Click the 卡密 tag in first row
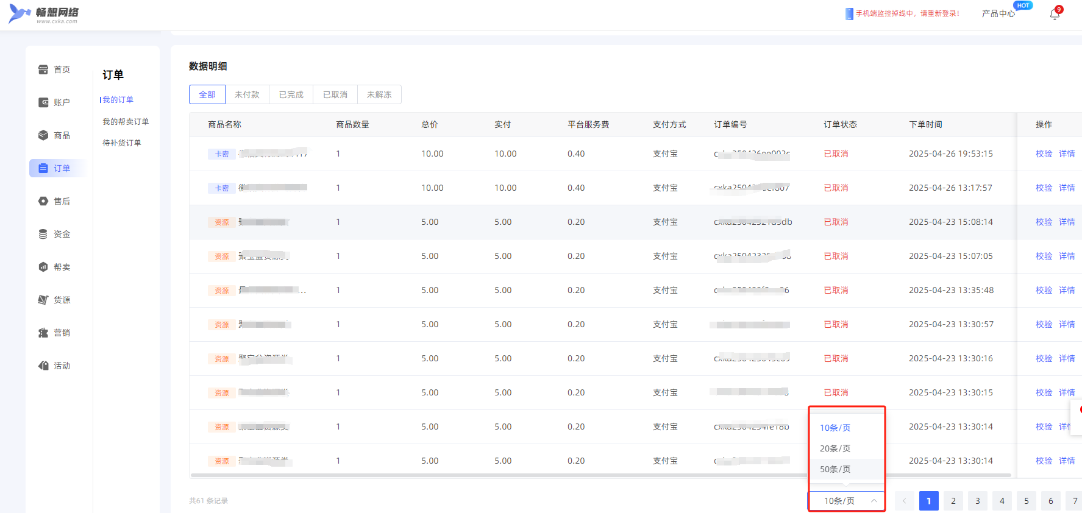 tap(222, 154)
